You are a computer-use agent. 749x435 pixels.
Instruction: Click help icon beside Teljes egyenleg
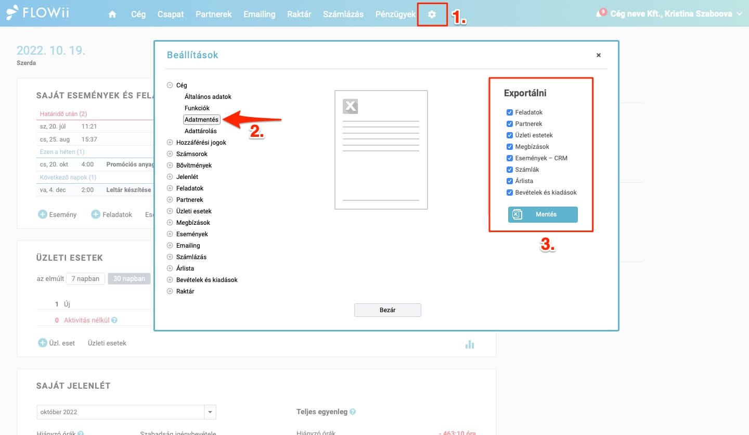click(353, 412)
